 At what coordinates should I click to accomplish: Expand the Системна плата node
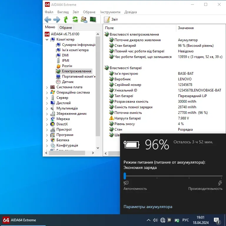point(47,87)
